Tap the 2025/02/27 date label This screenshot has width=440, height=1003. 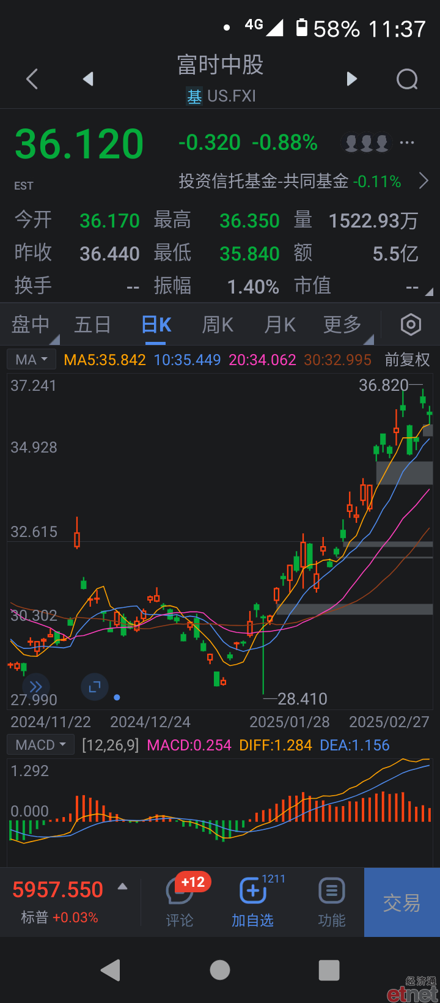pos(389,722)
